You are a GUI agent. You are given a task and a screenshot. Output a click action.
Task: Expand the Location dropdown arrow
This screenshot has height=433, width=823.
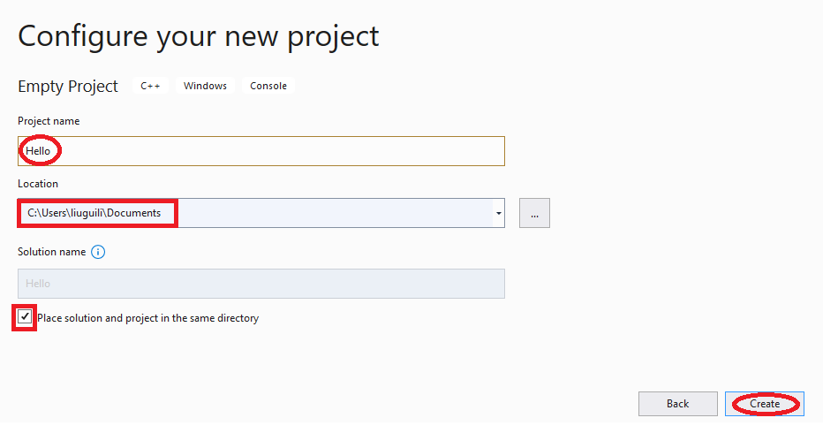click(499, 213)
